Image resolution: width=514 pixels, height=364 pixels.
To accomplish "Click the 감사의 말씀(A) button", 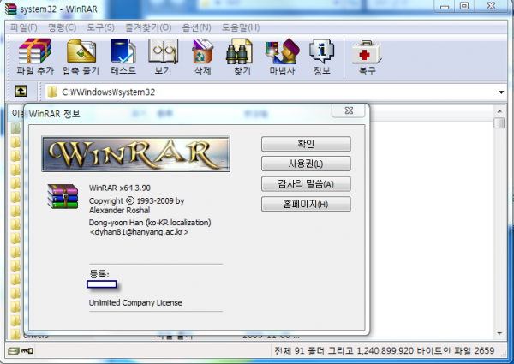I will (x=306, y=184).
